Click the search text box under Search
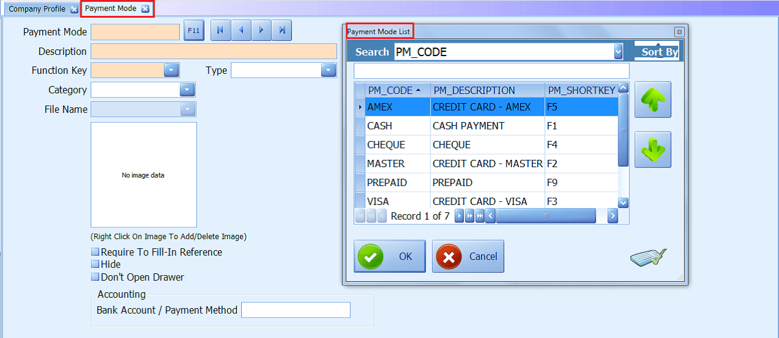Image resolution: width=779 pixels, height=338 pixels. [491, 70]
